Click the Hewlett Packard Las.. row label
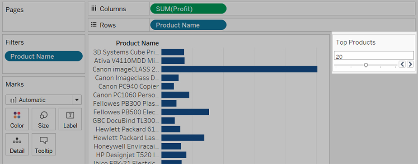Image resolution: width=418 pixels, height=164 pixels. point(126,138)
